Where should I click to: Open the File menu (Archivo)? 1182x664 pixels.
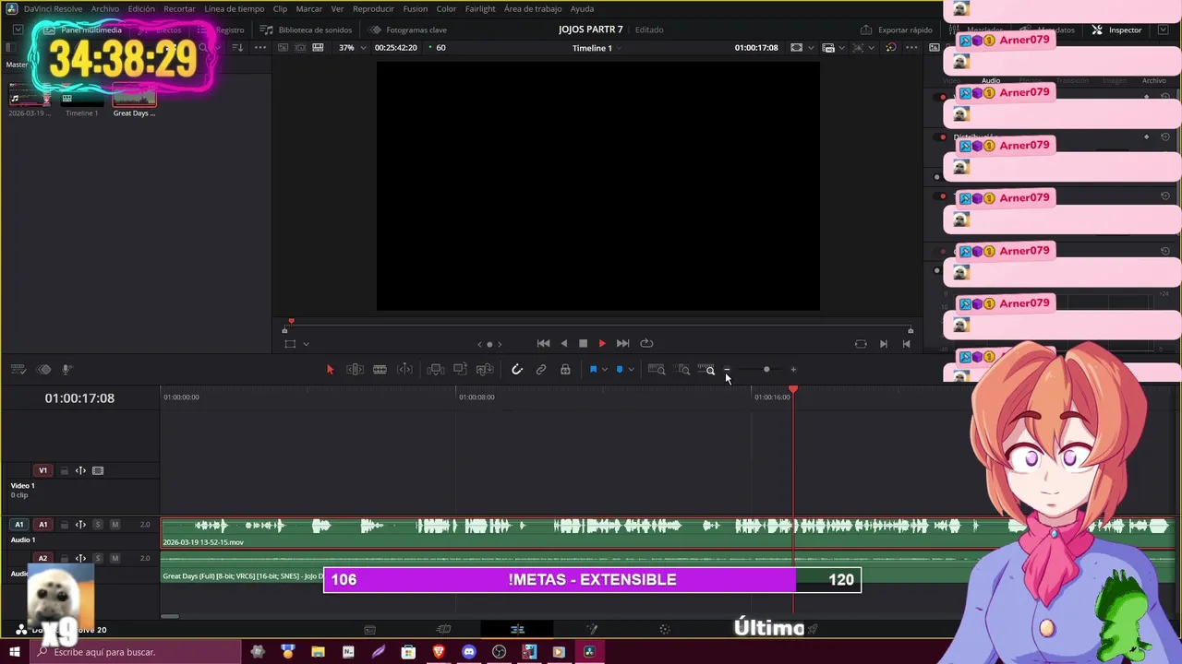(x=104, y=8)
